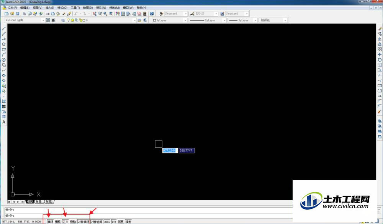Switch to the 布局1 layout tab
The image size is (383, 224).
tap(39, 202)
